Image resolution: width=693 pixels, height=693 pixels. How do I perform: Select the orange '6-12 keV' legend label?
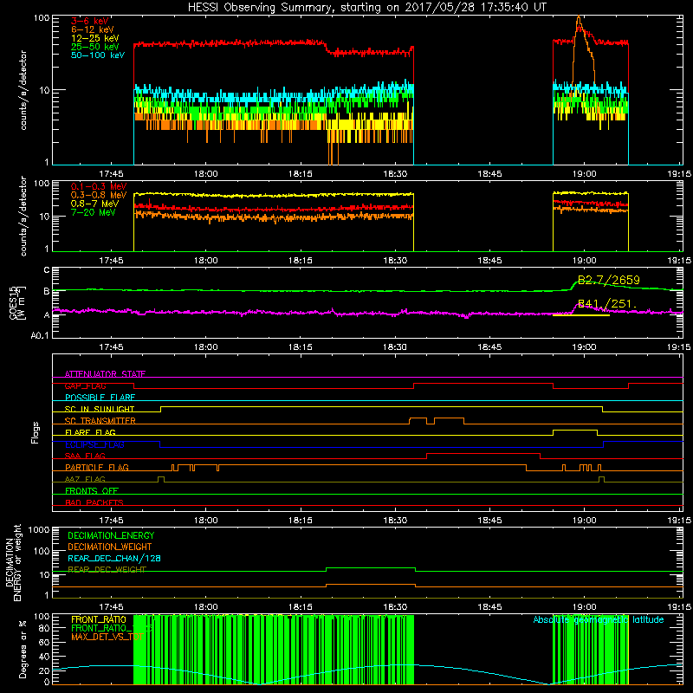[93, 29]
